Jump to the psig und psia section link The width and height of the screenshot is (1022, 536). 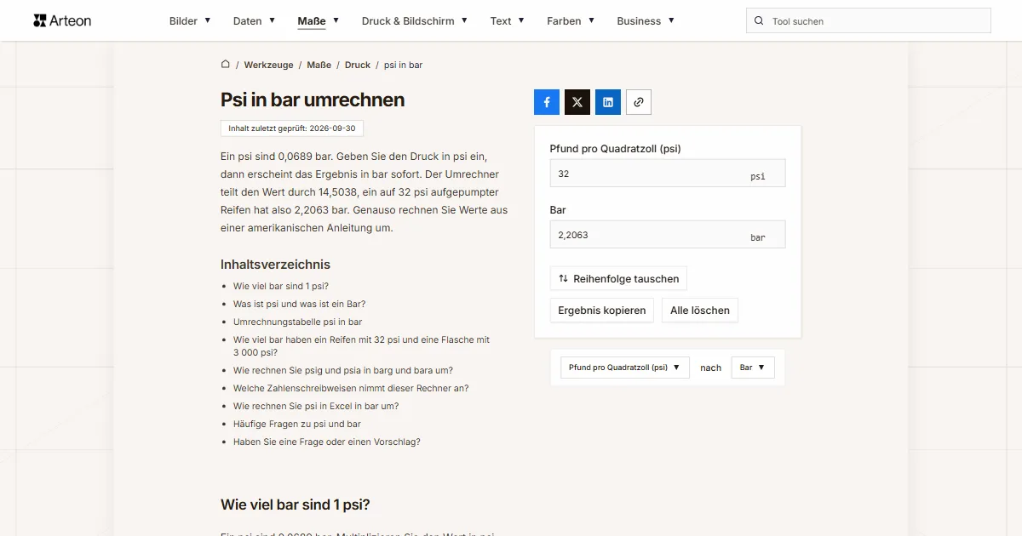tap(343, 370)
